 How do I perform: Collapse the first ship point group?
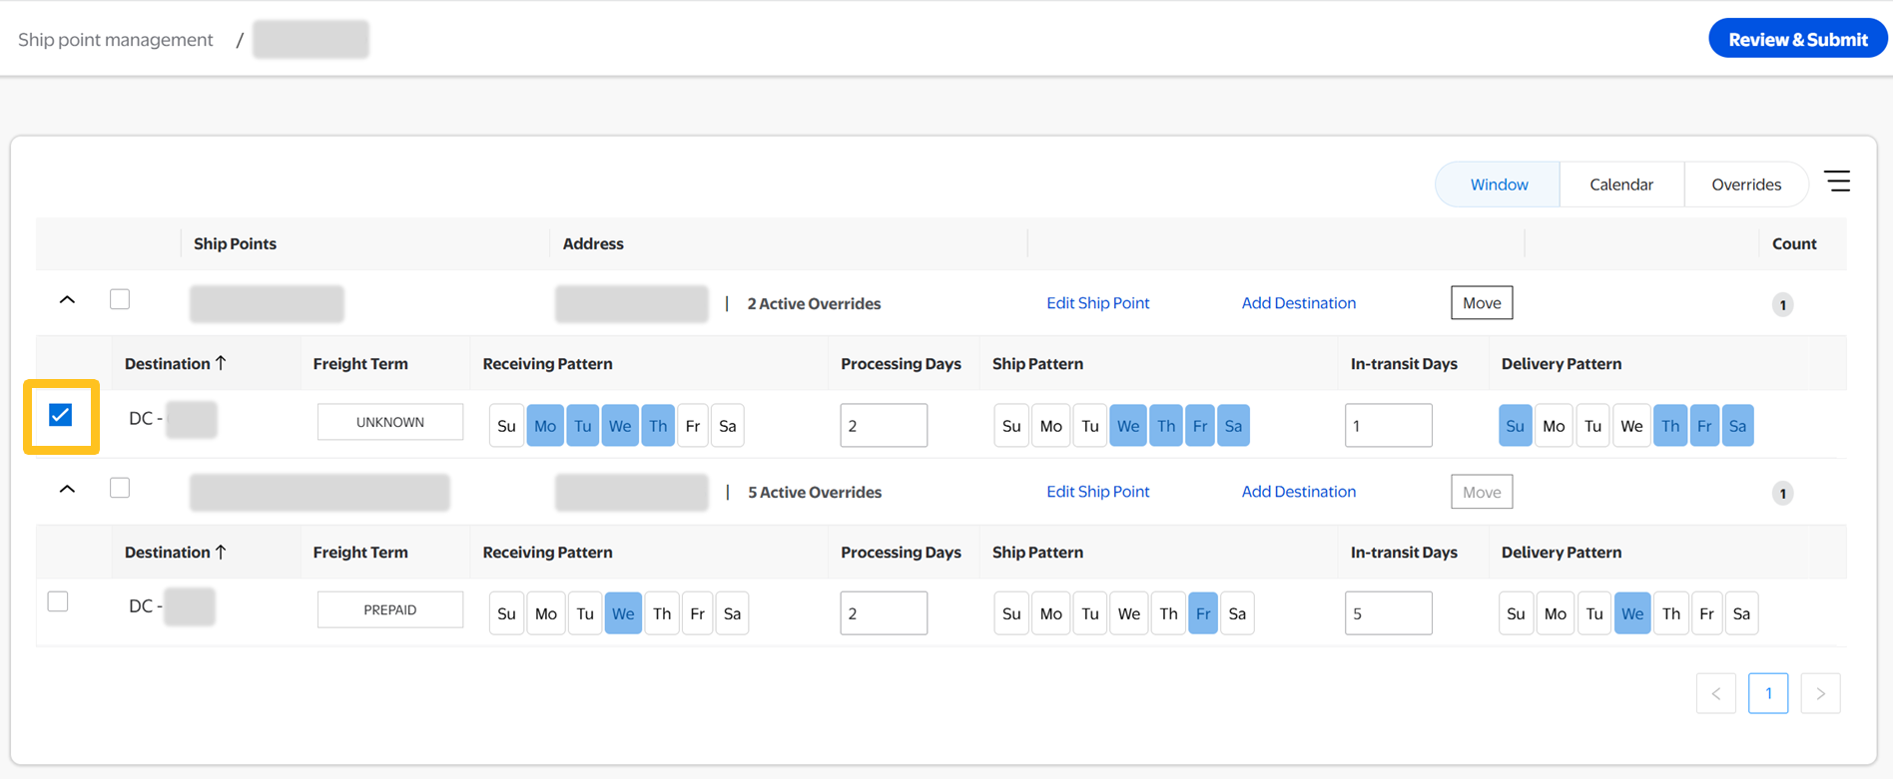point(67,300)
